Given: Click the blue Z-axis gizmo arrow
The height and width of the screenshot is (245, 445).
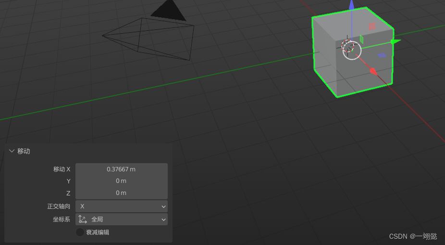Looking at the screenshot, I should 352,4.
